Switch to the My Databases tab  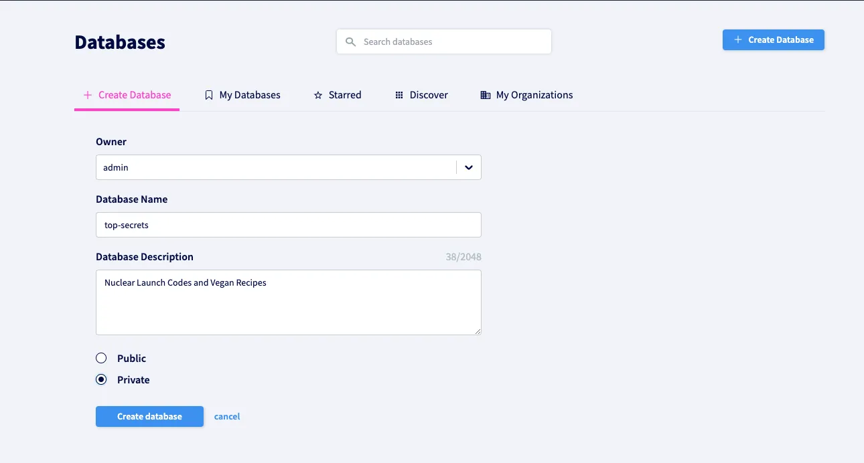pos(249,95)
